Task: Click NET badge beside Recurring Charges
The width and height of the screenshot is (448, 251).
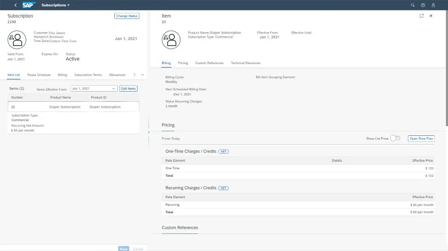Action: tap(223, 188)
